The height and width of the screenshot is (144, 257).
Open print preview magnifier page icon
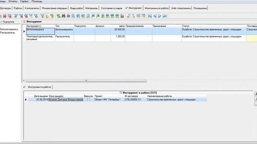(x=73, y=16)
